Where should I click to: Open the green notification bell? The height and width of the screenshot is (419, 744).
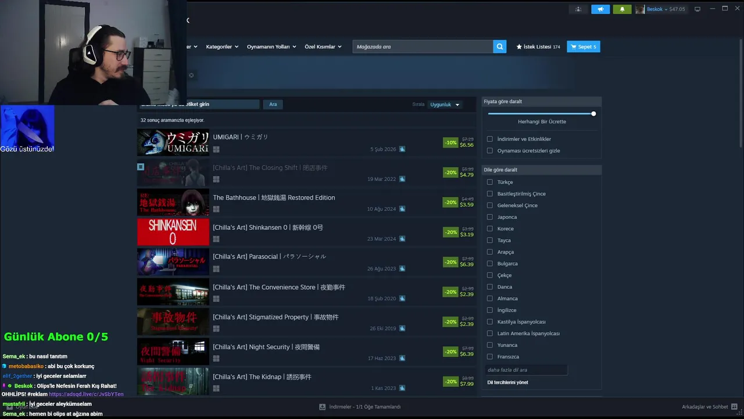pos(622,9)
